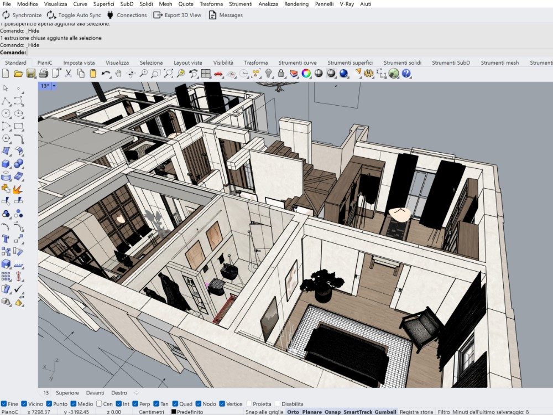Viewport: 553px width, 415px height.
Task: Print using the printer icon
Action: click(43, 74)
